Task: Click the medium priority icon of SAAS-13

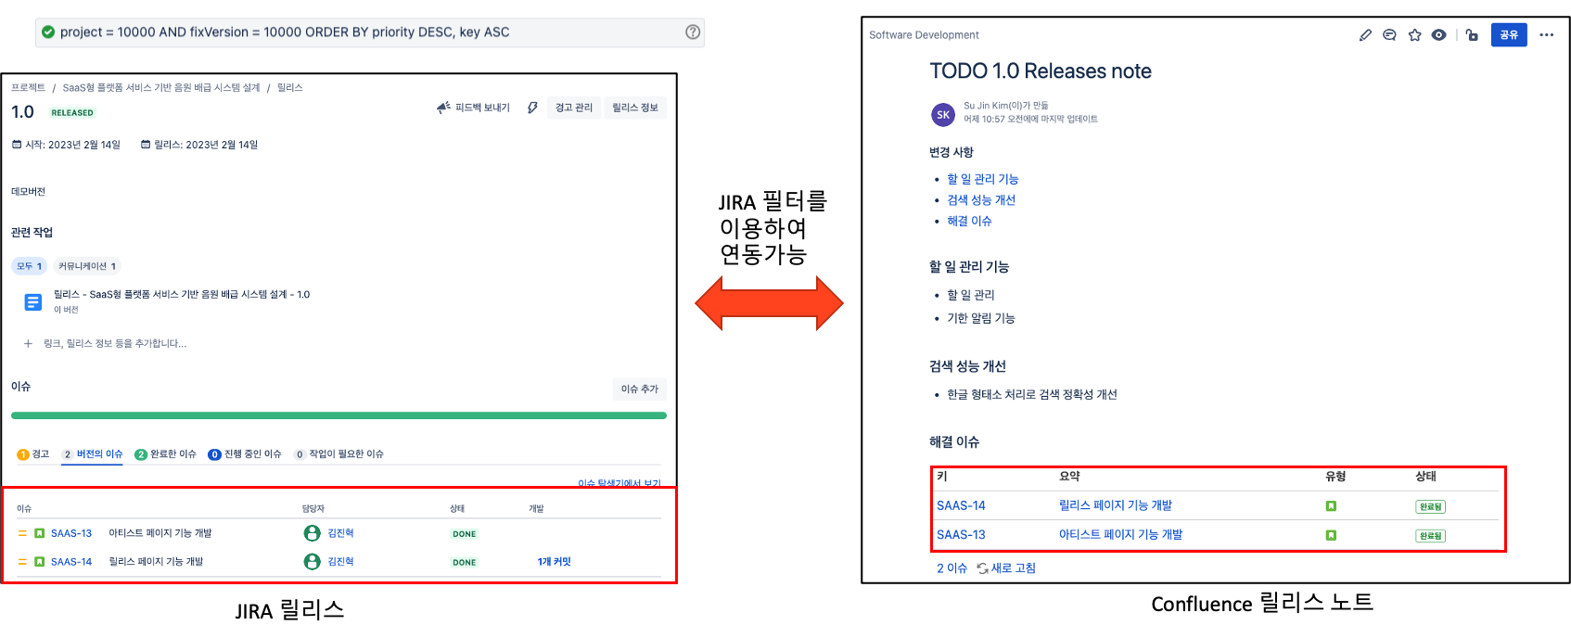Action: (22, 533)
